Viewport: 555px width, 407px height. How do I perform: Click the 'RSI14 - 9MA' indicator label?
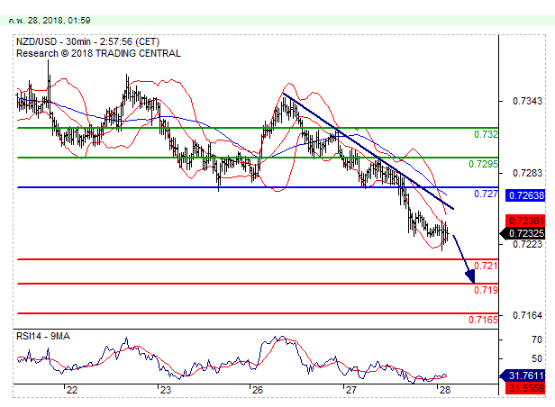[x=43, y=336]
